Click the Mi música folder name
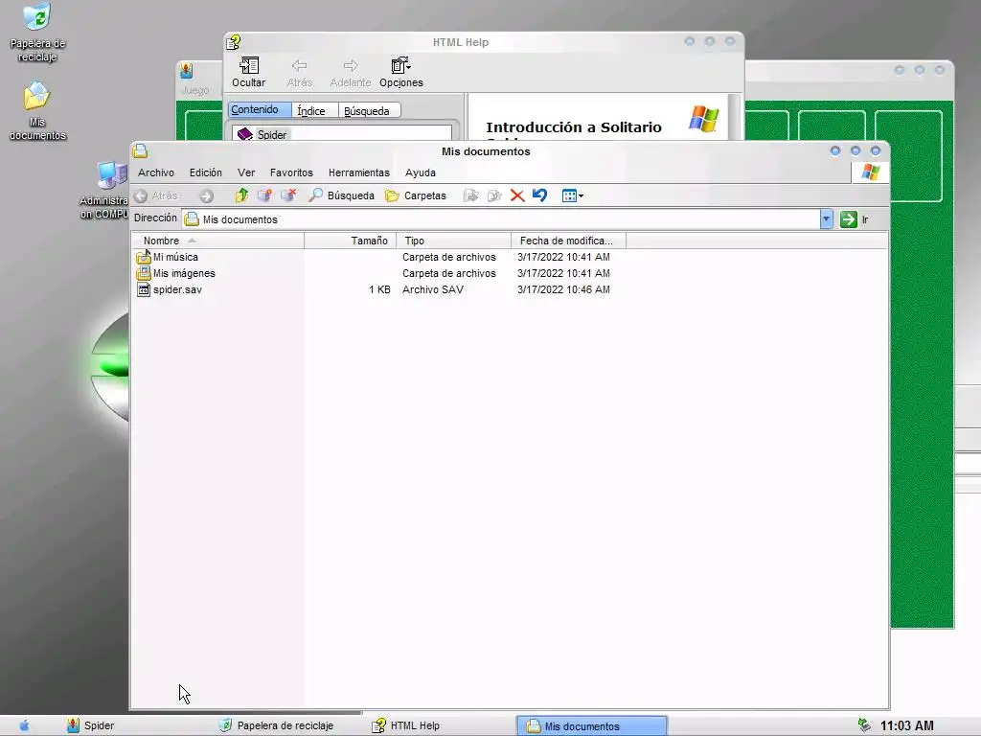This screenshot has width=981, height=736. [175, 257]
